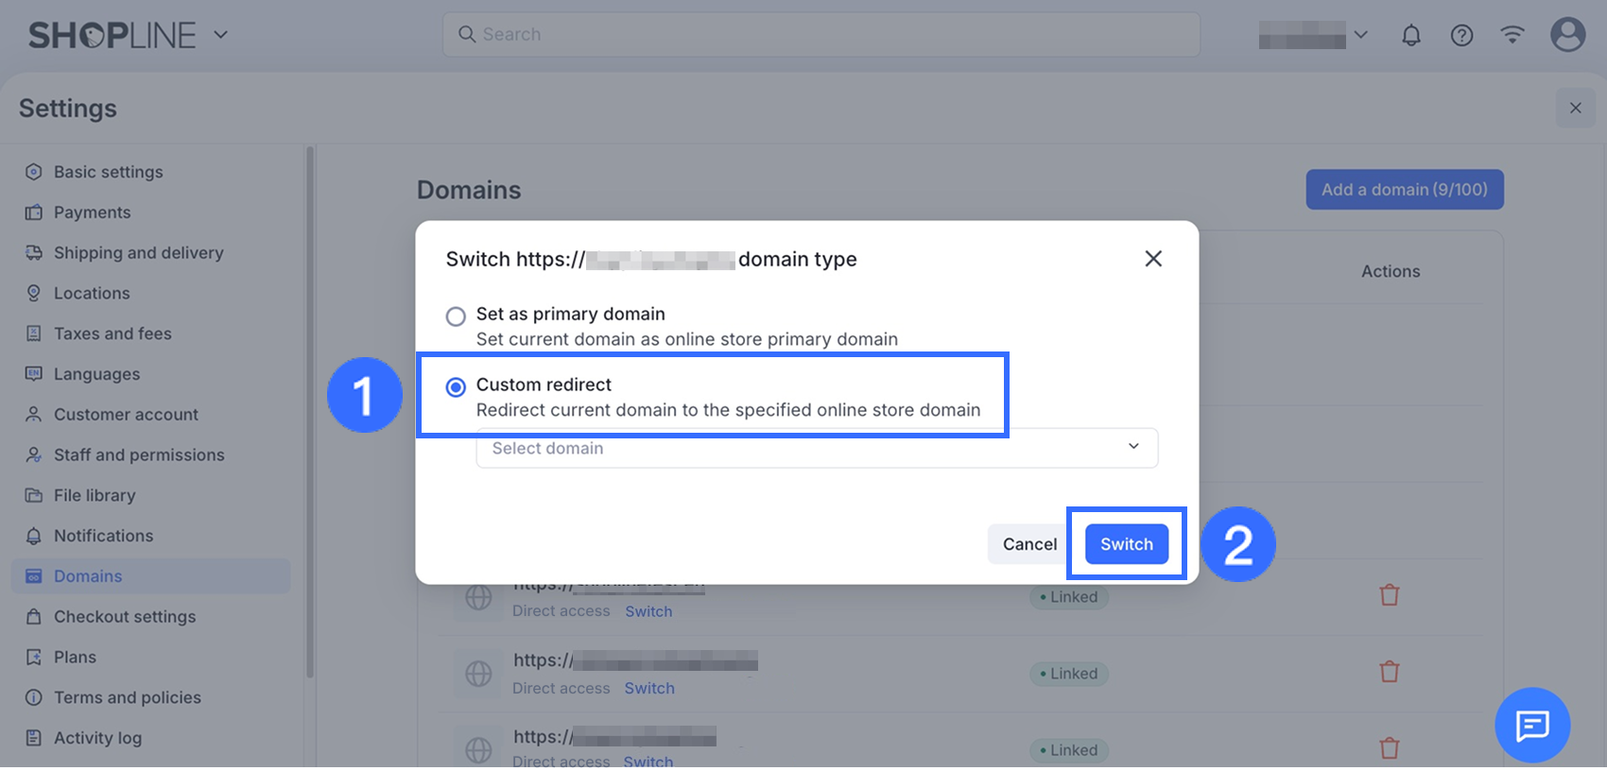Open Shipping and delivery settings
Screen dimensions: 1607x771
pyautogui.click(x=138, y=253)
